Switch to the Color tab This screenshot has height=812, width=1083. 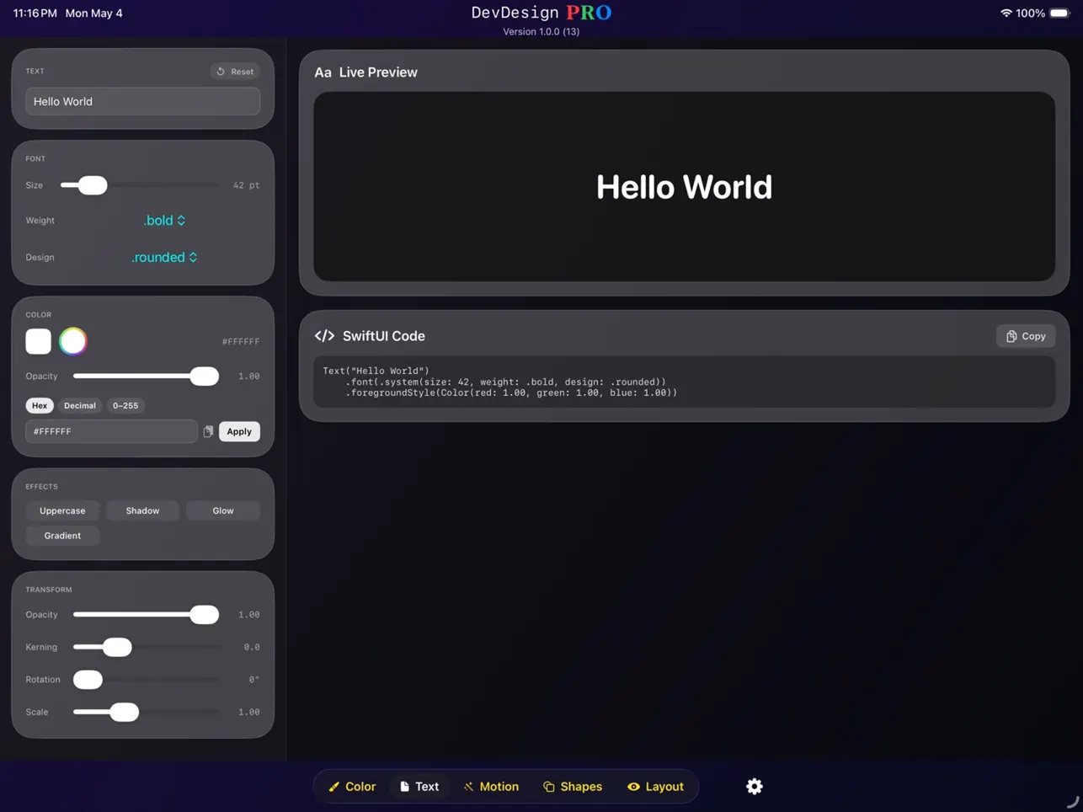(352, 787)
